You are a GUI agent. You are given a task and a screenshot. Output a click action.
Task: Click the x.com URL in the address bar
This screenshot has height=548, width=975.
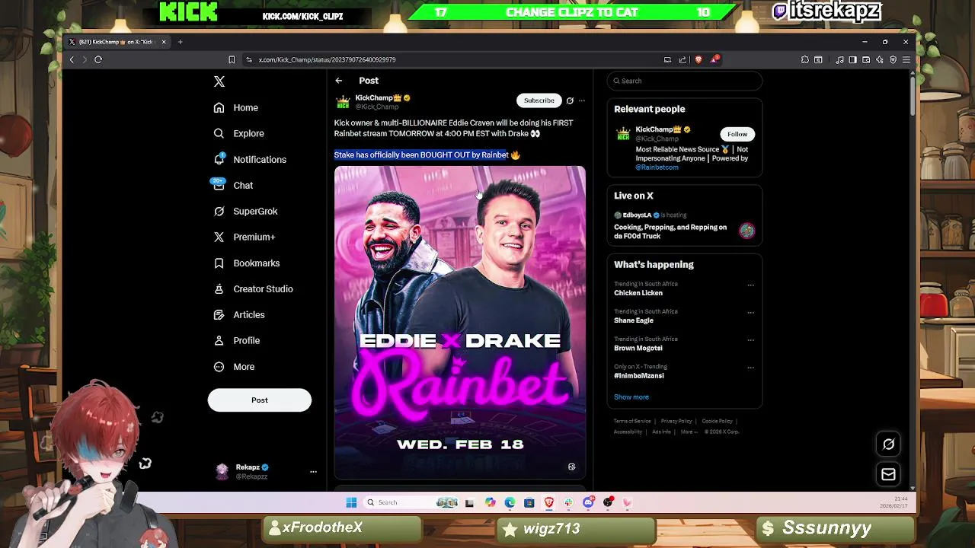327,59
